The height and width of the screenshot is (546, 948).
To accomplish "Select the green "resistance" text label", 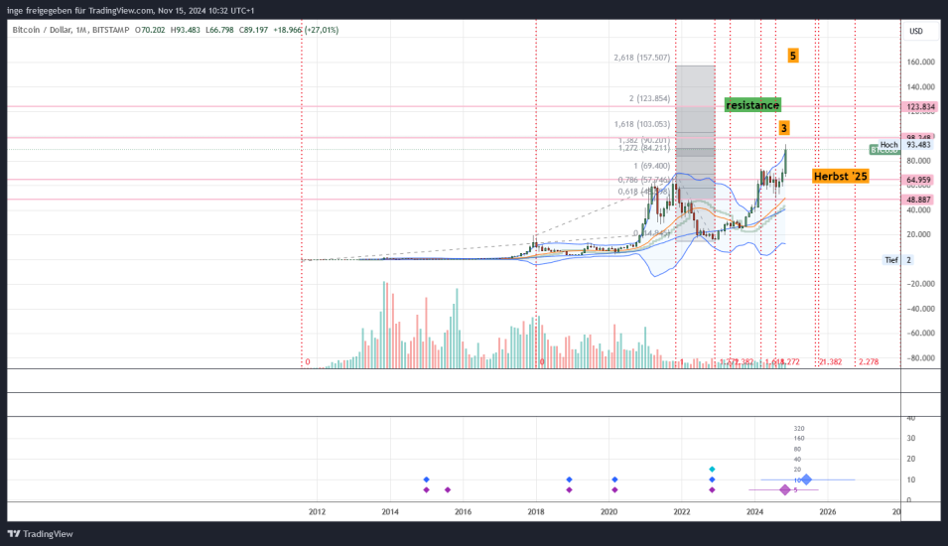I will (x=752, y=104).
